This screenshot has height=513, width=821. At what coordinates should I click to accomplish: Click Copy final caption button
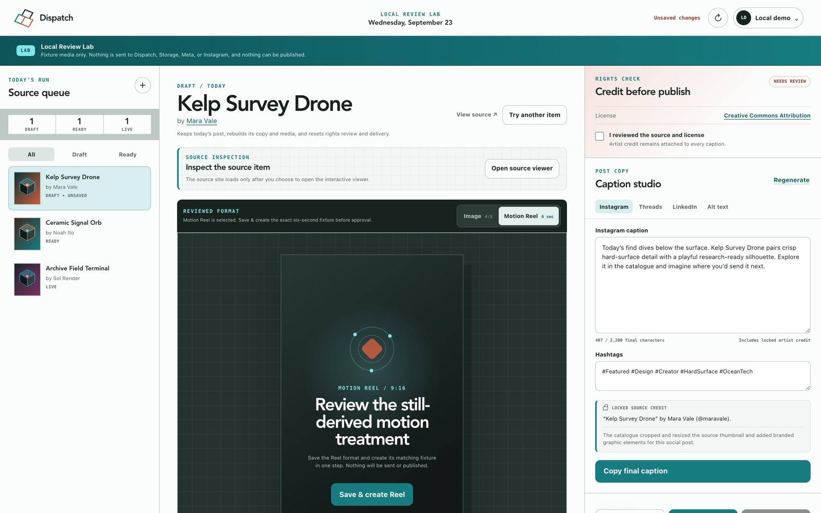click(x=702, y=471)
